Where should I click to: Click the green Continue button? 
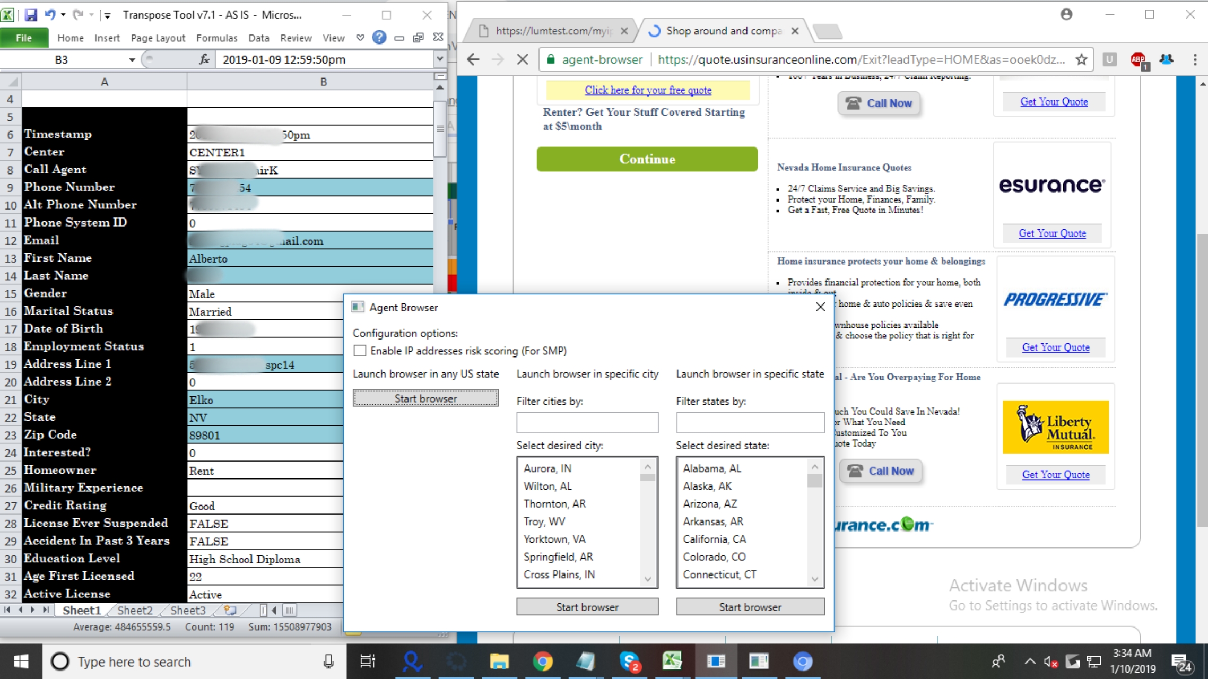coord(647,159)
